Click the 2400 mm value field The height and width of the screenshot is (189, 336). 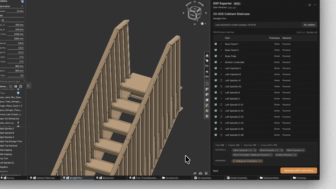15,34
